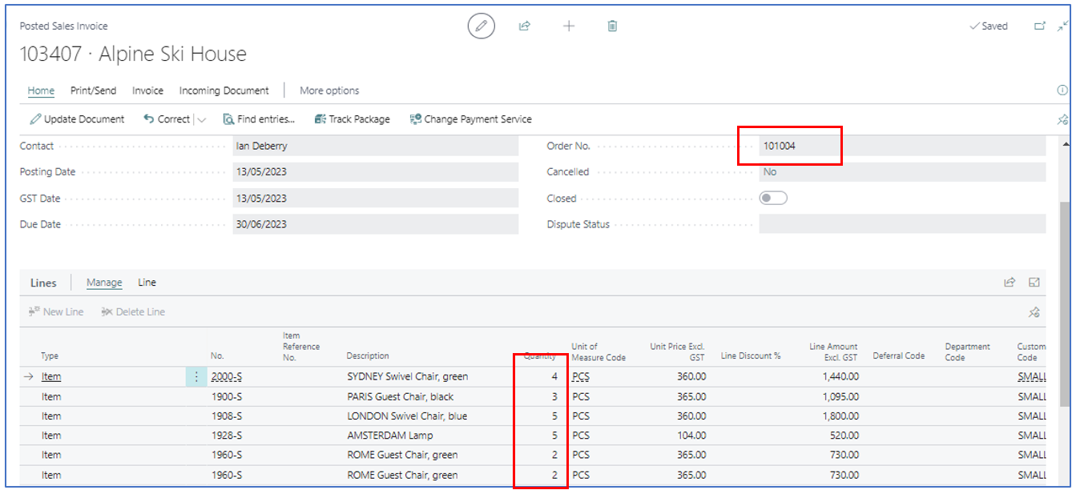
Task: Pin the action bar icon
Action: point(1062,119)
